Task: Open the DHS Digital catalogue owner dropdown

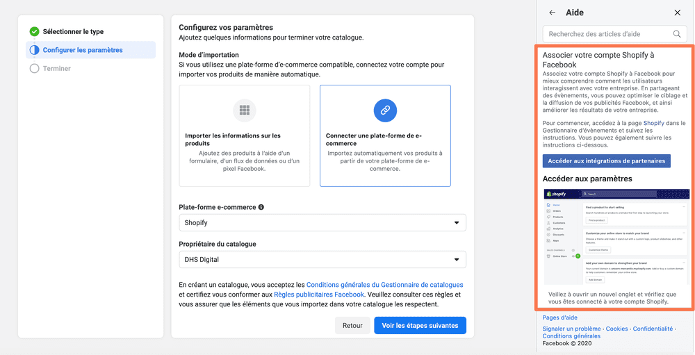Action: pos(322,260)
